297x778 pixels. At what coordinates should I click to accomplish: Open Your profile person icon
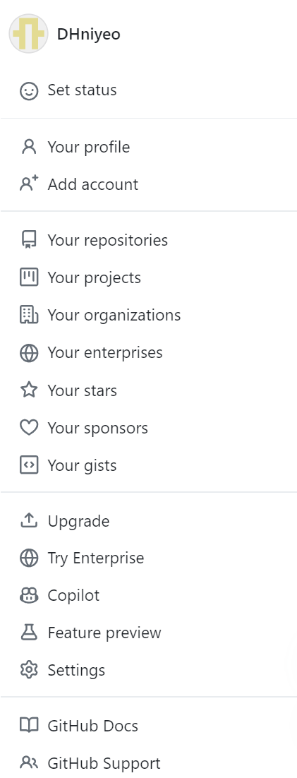[29, 147]
